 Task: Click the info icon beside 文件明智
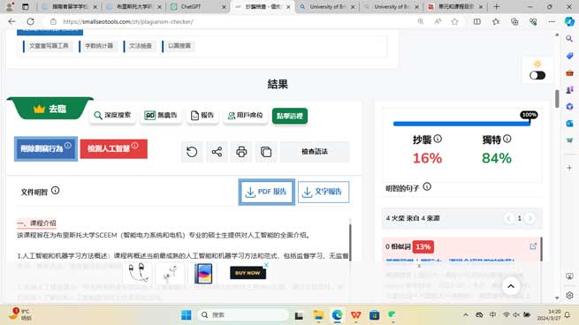tap(55, 191)
